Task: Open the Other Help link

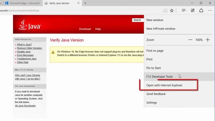Action: (23, 62)
